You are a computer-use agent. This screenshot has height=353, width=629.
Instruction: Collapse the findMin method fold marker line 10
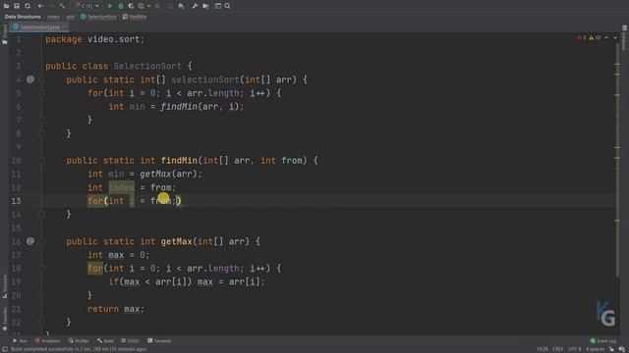click(41, 161)
